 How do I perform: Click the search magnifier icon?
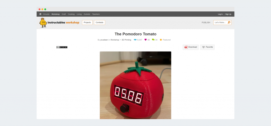click(229, 22)
